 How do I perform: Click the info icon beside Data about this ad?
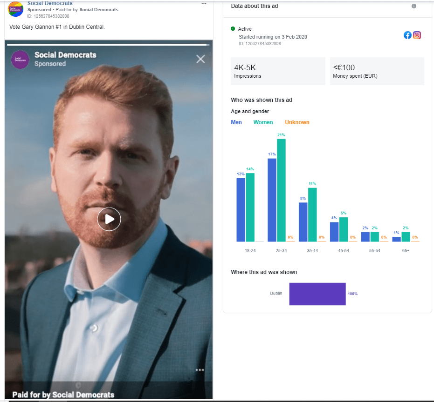point(414,6)
